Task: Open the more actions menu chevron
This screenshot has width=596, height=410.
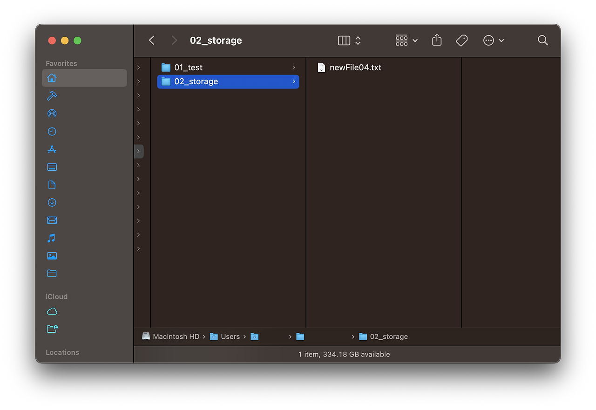Action: tap(501, 41)
